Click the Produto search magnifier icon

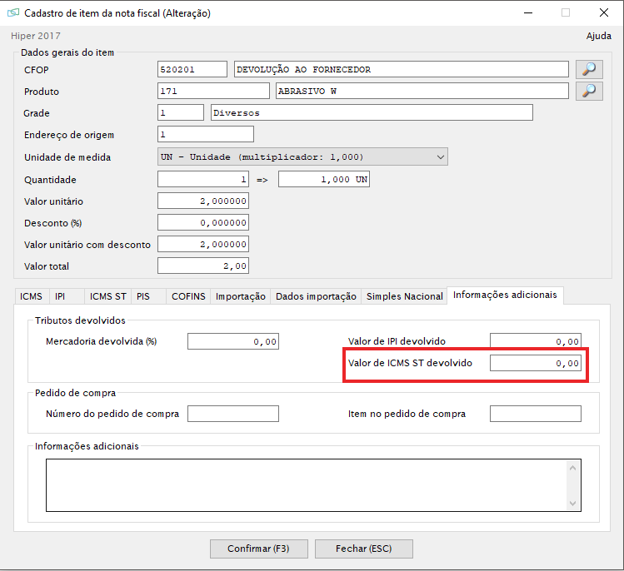pyautogui.click(x=589, y=91)
